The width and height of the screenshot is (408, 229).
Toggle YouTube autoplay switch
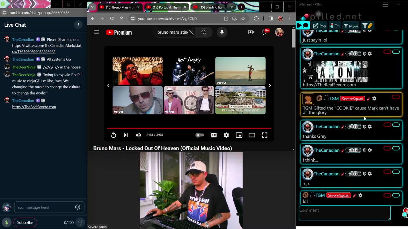200,135
